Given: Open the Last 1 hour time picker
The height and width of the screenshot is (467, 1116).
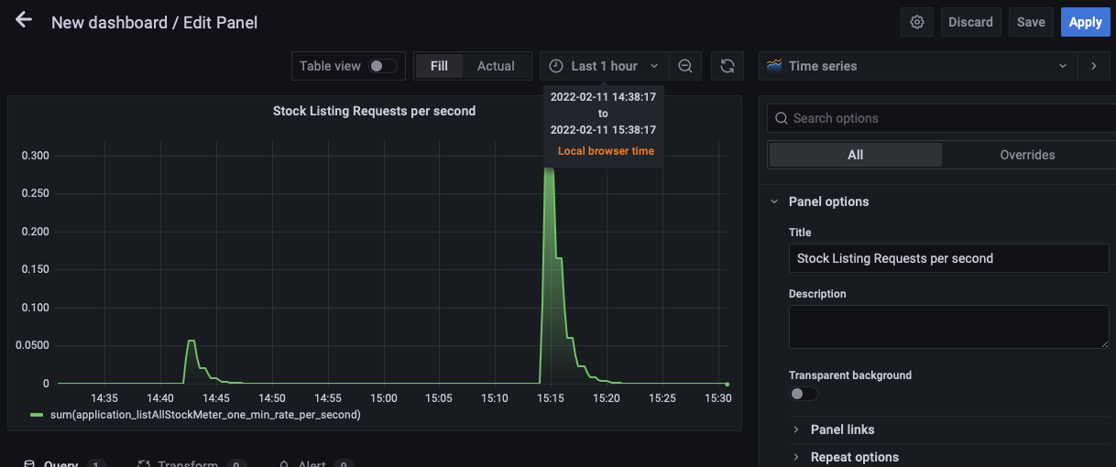Looking at the screenshot, I should coord(604,66).
